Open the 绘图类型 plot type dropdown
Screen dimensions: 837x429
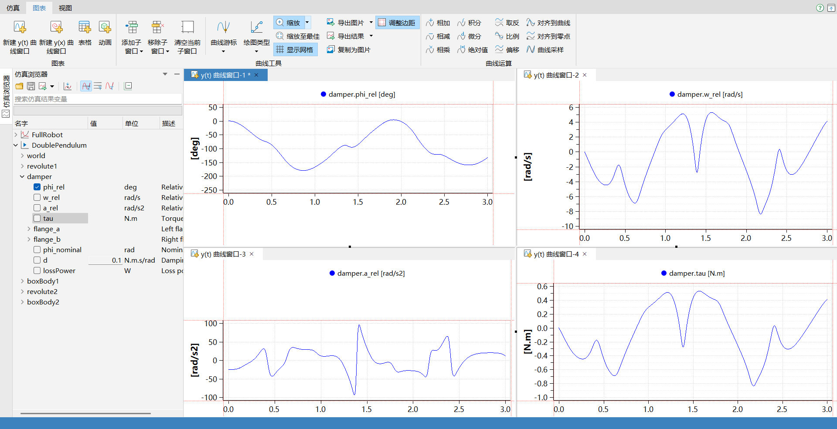click(256, 51)
